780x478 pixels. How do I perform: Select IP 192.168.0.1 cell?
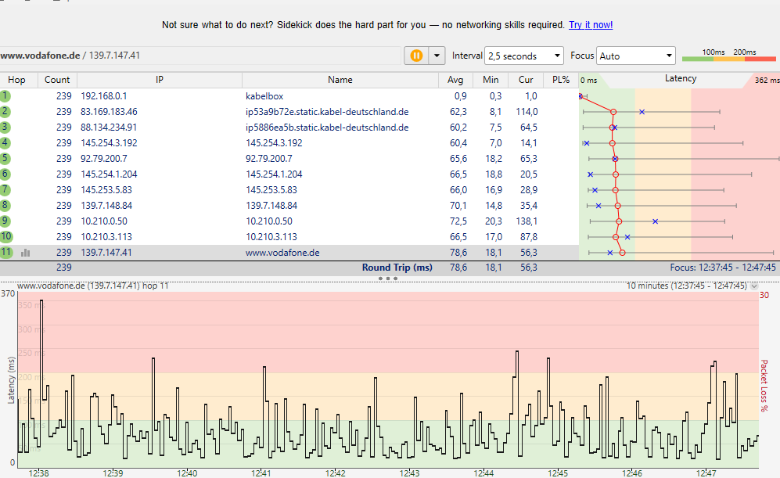tap(103, 96)
